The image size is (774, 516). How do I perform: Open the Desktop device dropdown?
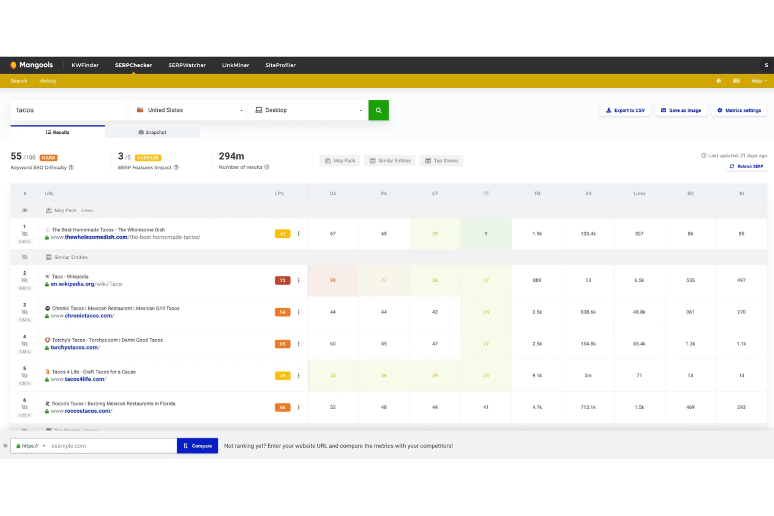[309, 110]
